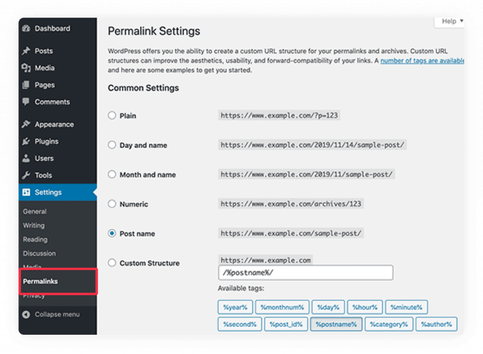Click the Dashboard gauge icon

point(26,28)
